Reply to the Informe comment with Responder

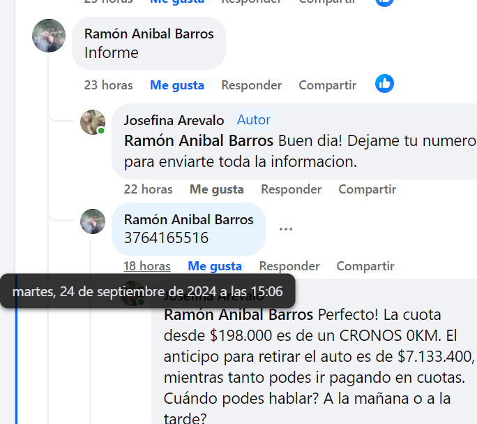pos(251,85)
